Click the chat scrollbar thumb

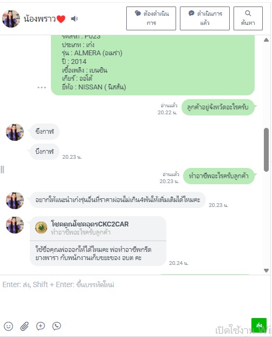click(266, 150)
